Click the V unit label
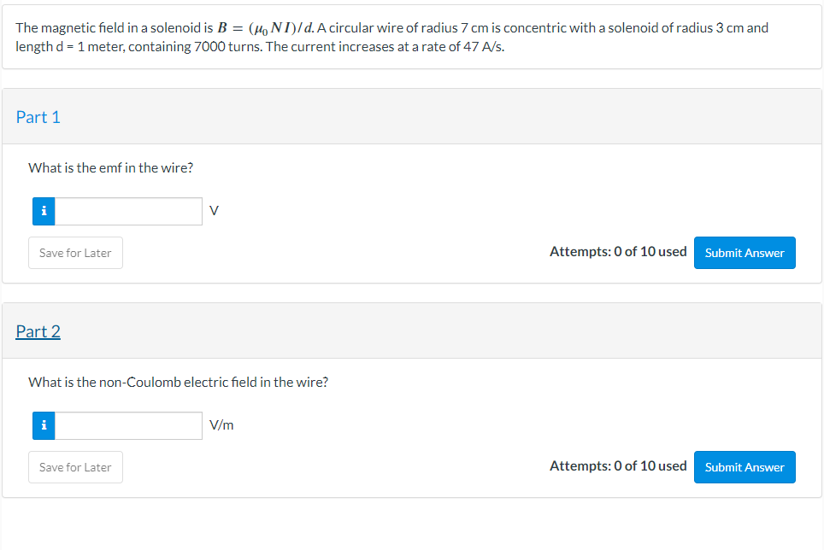Viewport: 824px width, 550px height. point(214,212)
